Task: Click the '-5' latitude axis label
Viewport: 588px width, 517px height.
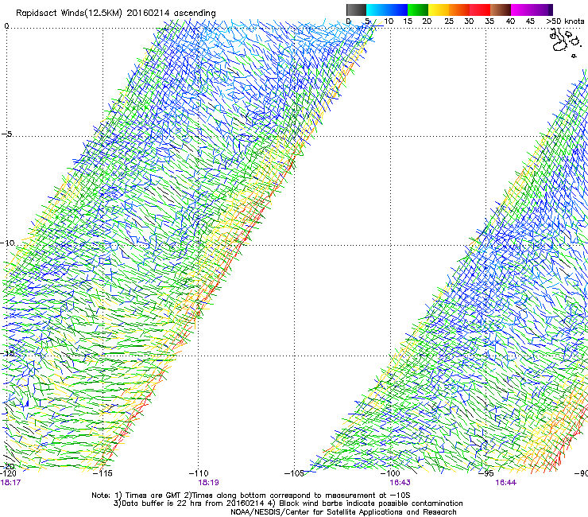Action: coord(7,134)
